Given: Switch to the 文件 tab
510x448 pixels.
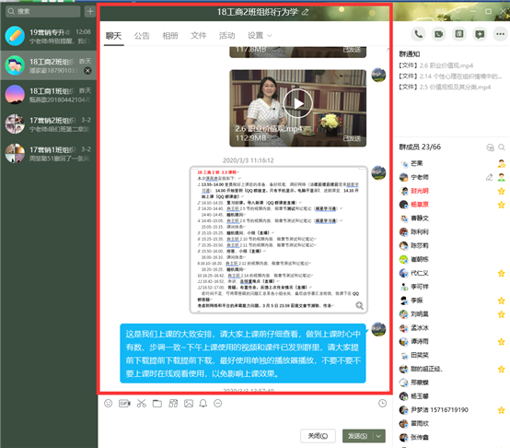Looking at the screenshot, I should pos(199,35).
